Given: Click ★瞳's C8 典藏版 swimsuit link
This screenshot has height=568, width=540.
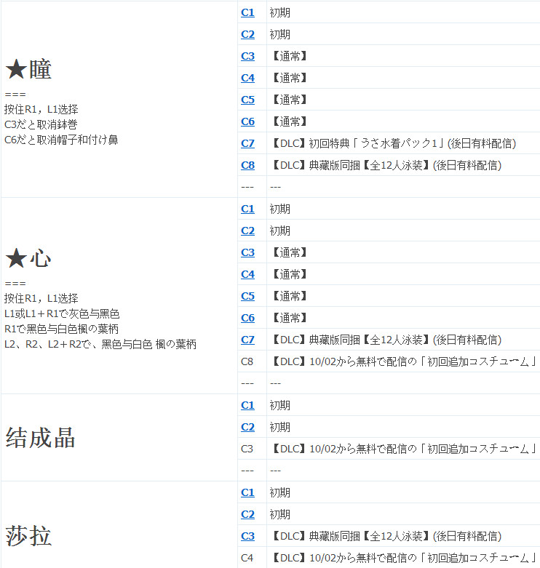Looking at the screenshot, I should click(247, 165).
